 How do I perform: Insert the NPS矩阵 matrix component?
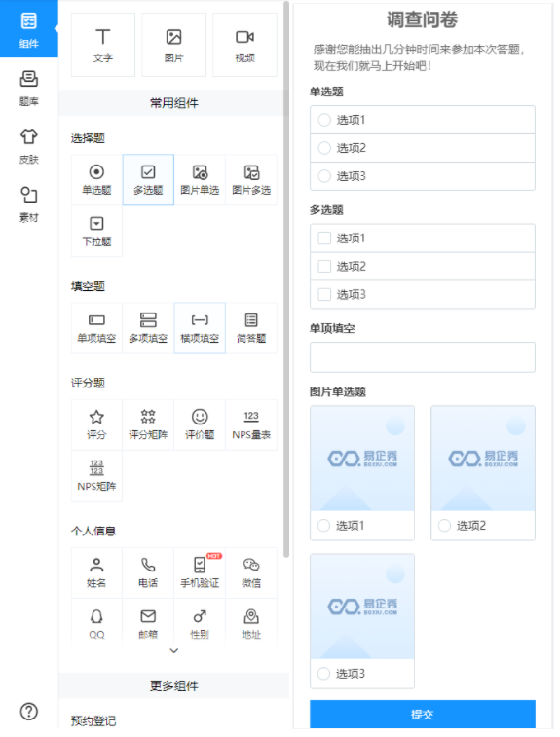(96, 476)
